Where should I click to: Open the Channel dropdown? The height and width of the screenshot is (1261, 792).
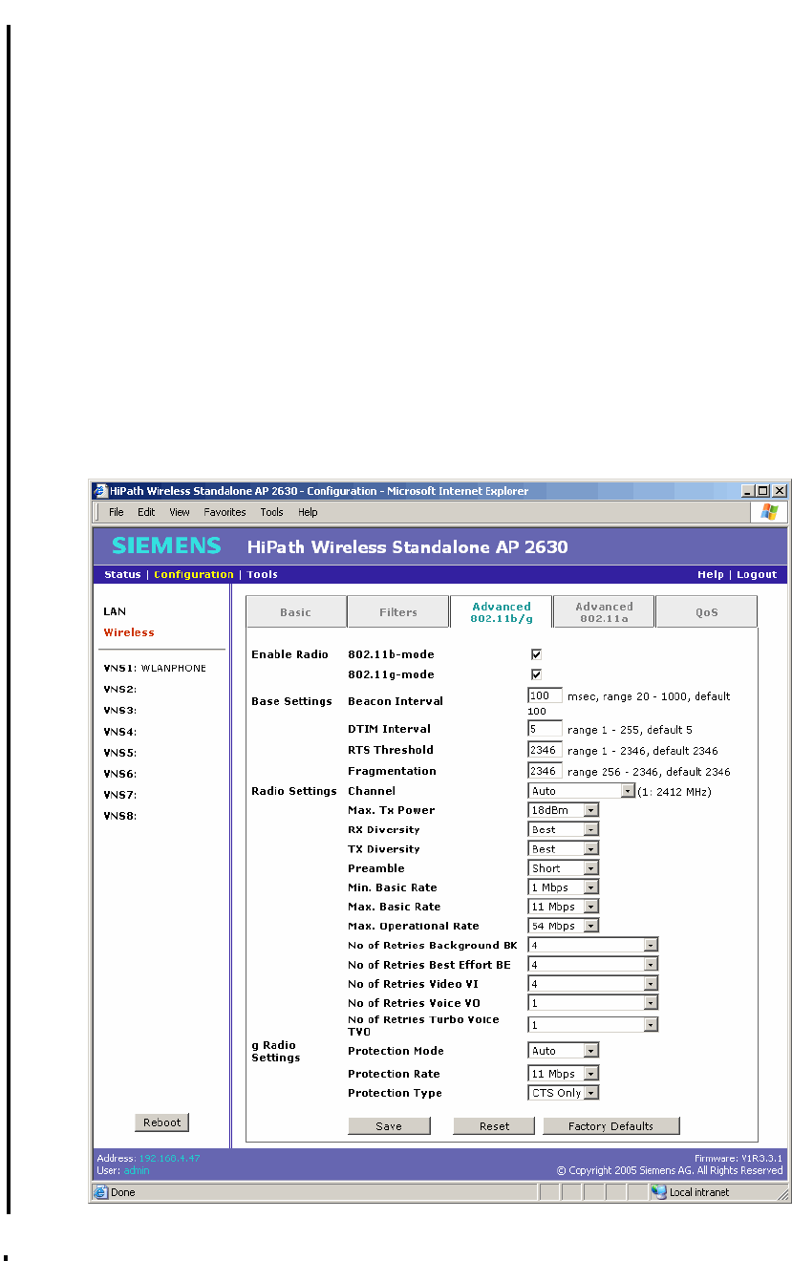(x=582, y=791)
